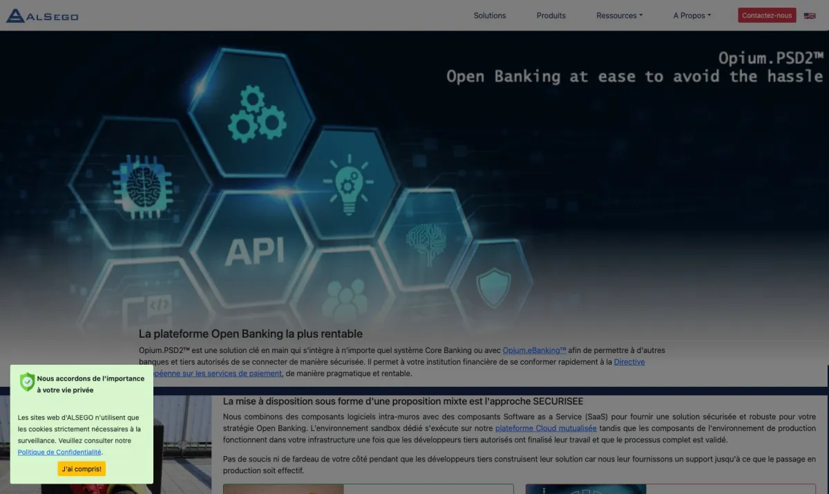Click the paragraph starting 'Pas de soucis ni de fardeau'
This screenshot has height=494, width=829.
click(520, 464)
